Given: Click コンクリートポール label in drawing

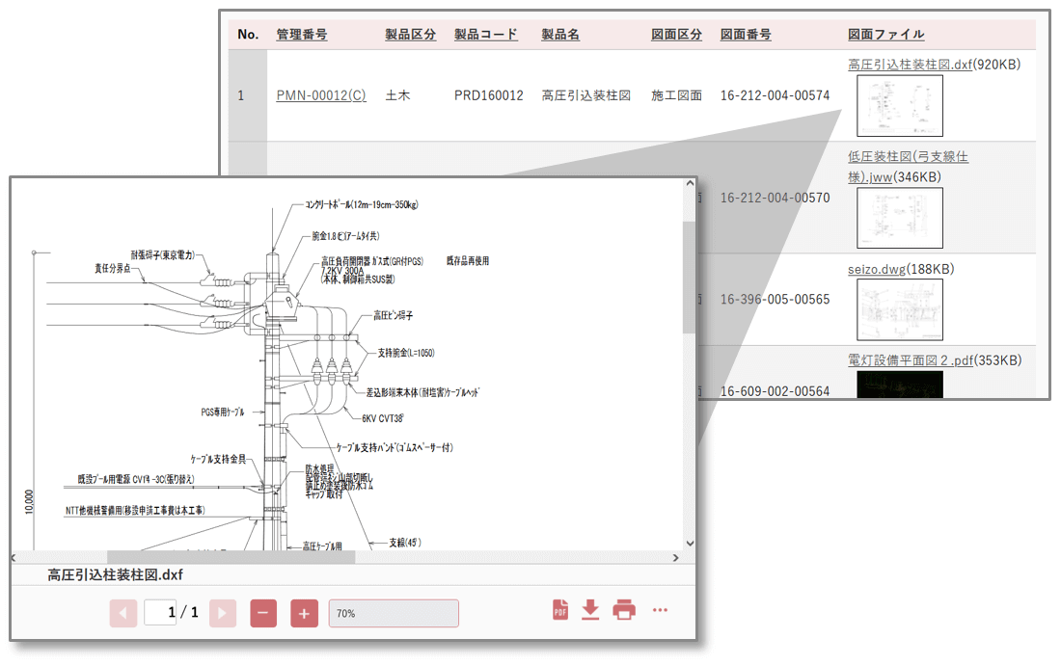Looking at the screenshot, I should (x=362, y=204).
